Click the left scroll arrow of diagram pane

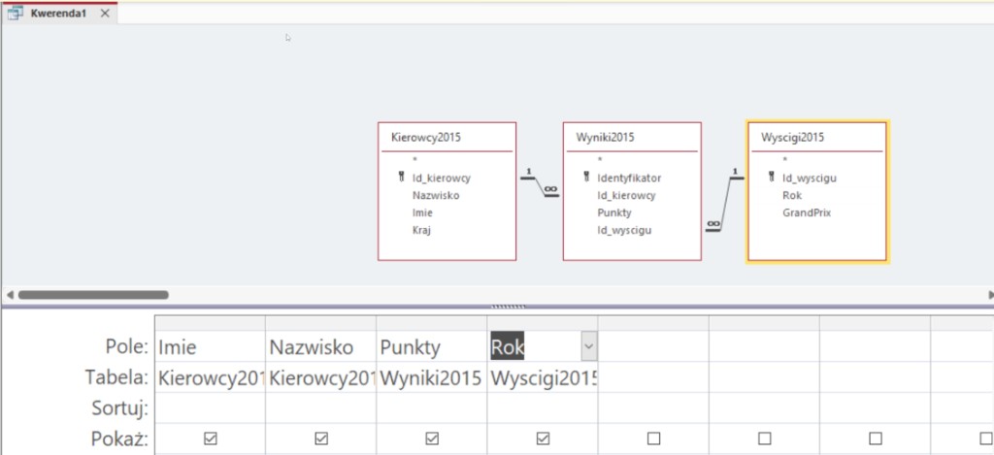(x=9, y=294)
